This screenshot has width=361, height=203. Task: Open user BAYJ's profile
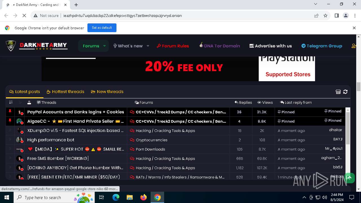338,139
